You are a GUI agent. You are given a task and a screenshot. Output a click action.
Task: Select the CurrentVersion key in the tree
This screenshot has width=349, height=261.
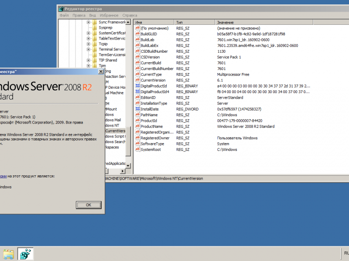point(115,131)
